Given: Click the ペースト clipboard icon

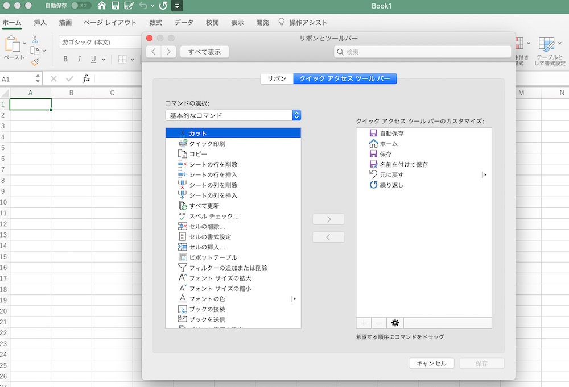Looking at the screenshot, I should click(x=13, y=44).
